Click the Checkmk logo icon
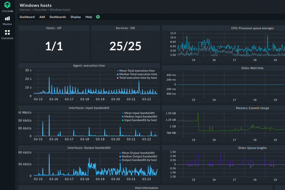 point(7,5)
